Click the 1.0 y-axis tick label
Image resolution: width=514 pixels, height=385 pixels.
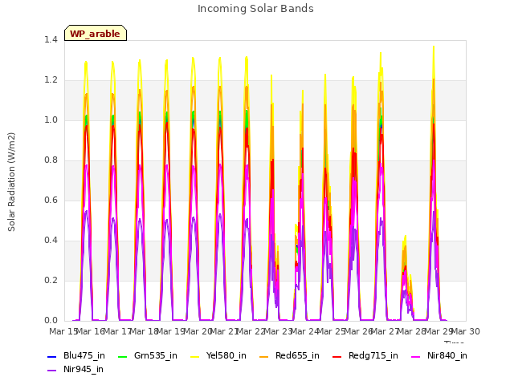tap(51, 120)
